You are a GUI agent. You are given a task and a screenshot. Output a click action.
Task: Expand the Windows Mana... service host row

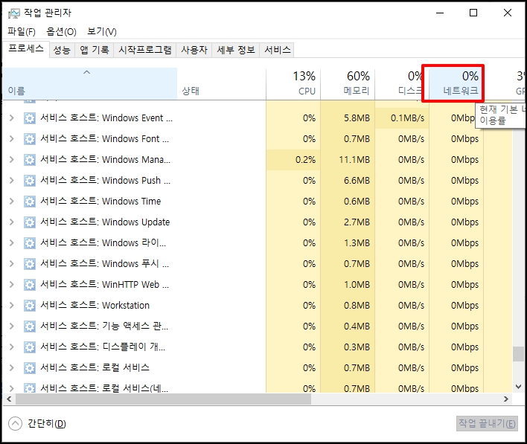[x=12, y=160]
